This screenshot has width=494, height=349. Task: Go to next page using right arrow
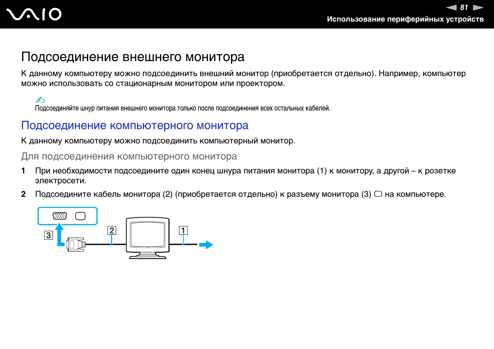tap(478, 7)
